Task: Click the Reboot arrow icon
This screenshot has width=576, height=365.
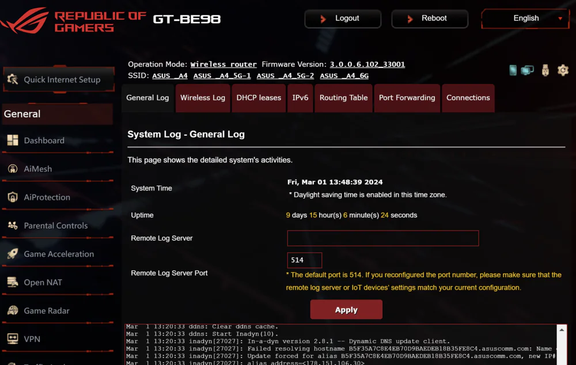Action: (x=410, y=19)
